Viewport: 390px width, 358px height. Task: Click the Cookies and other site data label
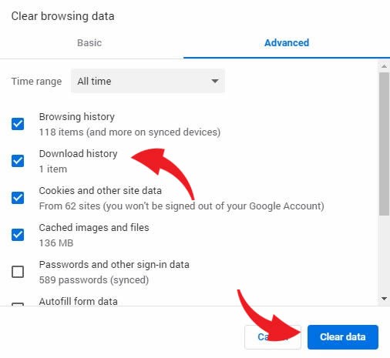pyautogui.click(x=100, y=191)
